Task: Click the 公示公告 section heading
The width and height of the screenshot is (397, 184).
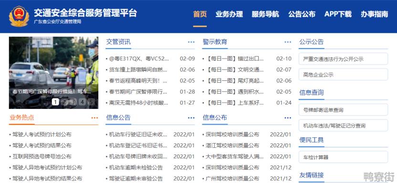Action: tap(312, 42)
